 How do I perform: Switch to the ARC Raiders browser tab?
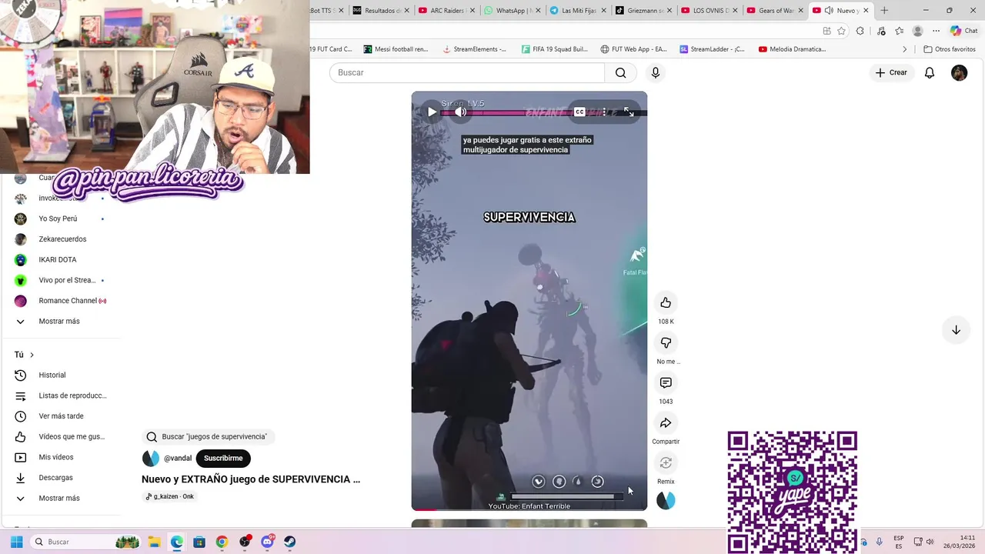coord(446,10)
